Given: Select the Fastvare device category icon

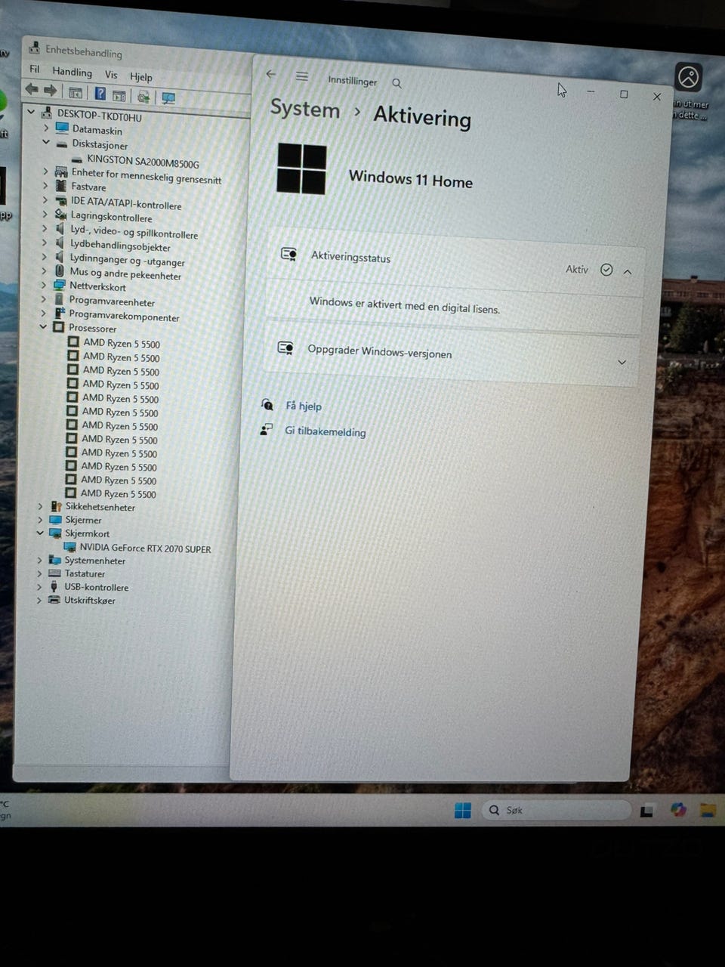Looking at the screenshot, I should pyautogui.click(x=60, y=186).
